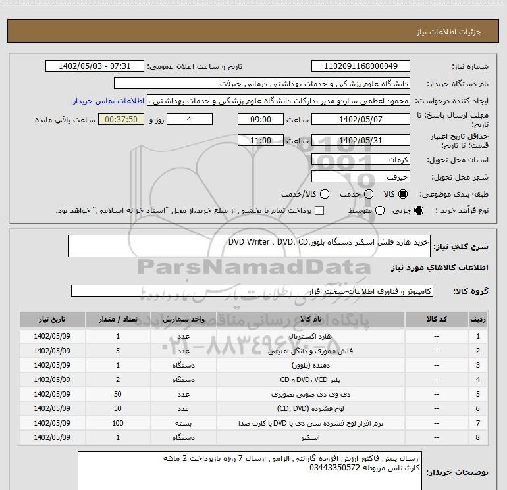Click quantity 100 in row 7
Image resolution: width=507 pixels, height=490 pixels.
118,423
